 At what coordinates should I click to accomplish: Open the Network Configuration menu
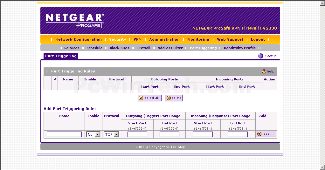click(x=78, y=39)
